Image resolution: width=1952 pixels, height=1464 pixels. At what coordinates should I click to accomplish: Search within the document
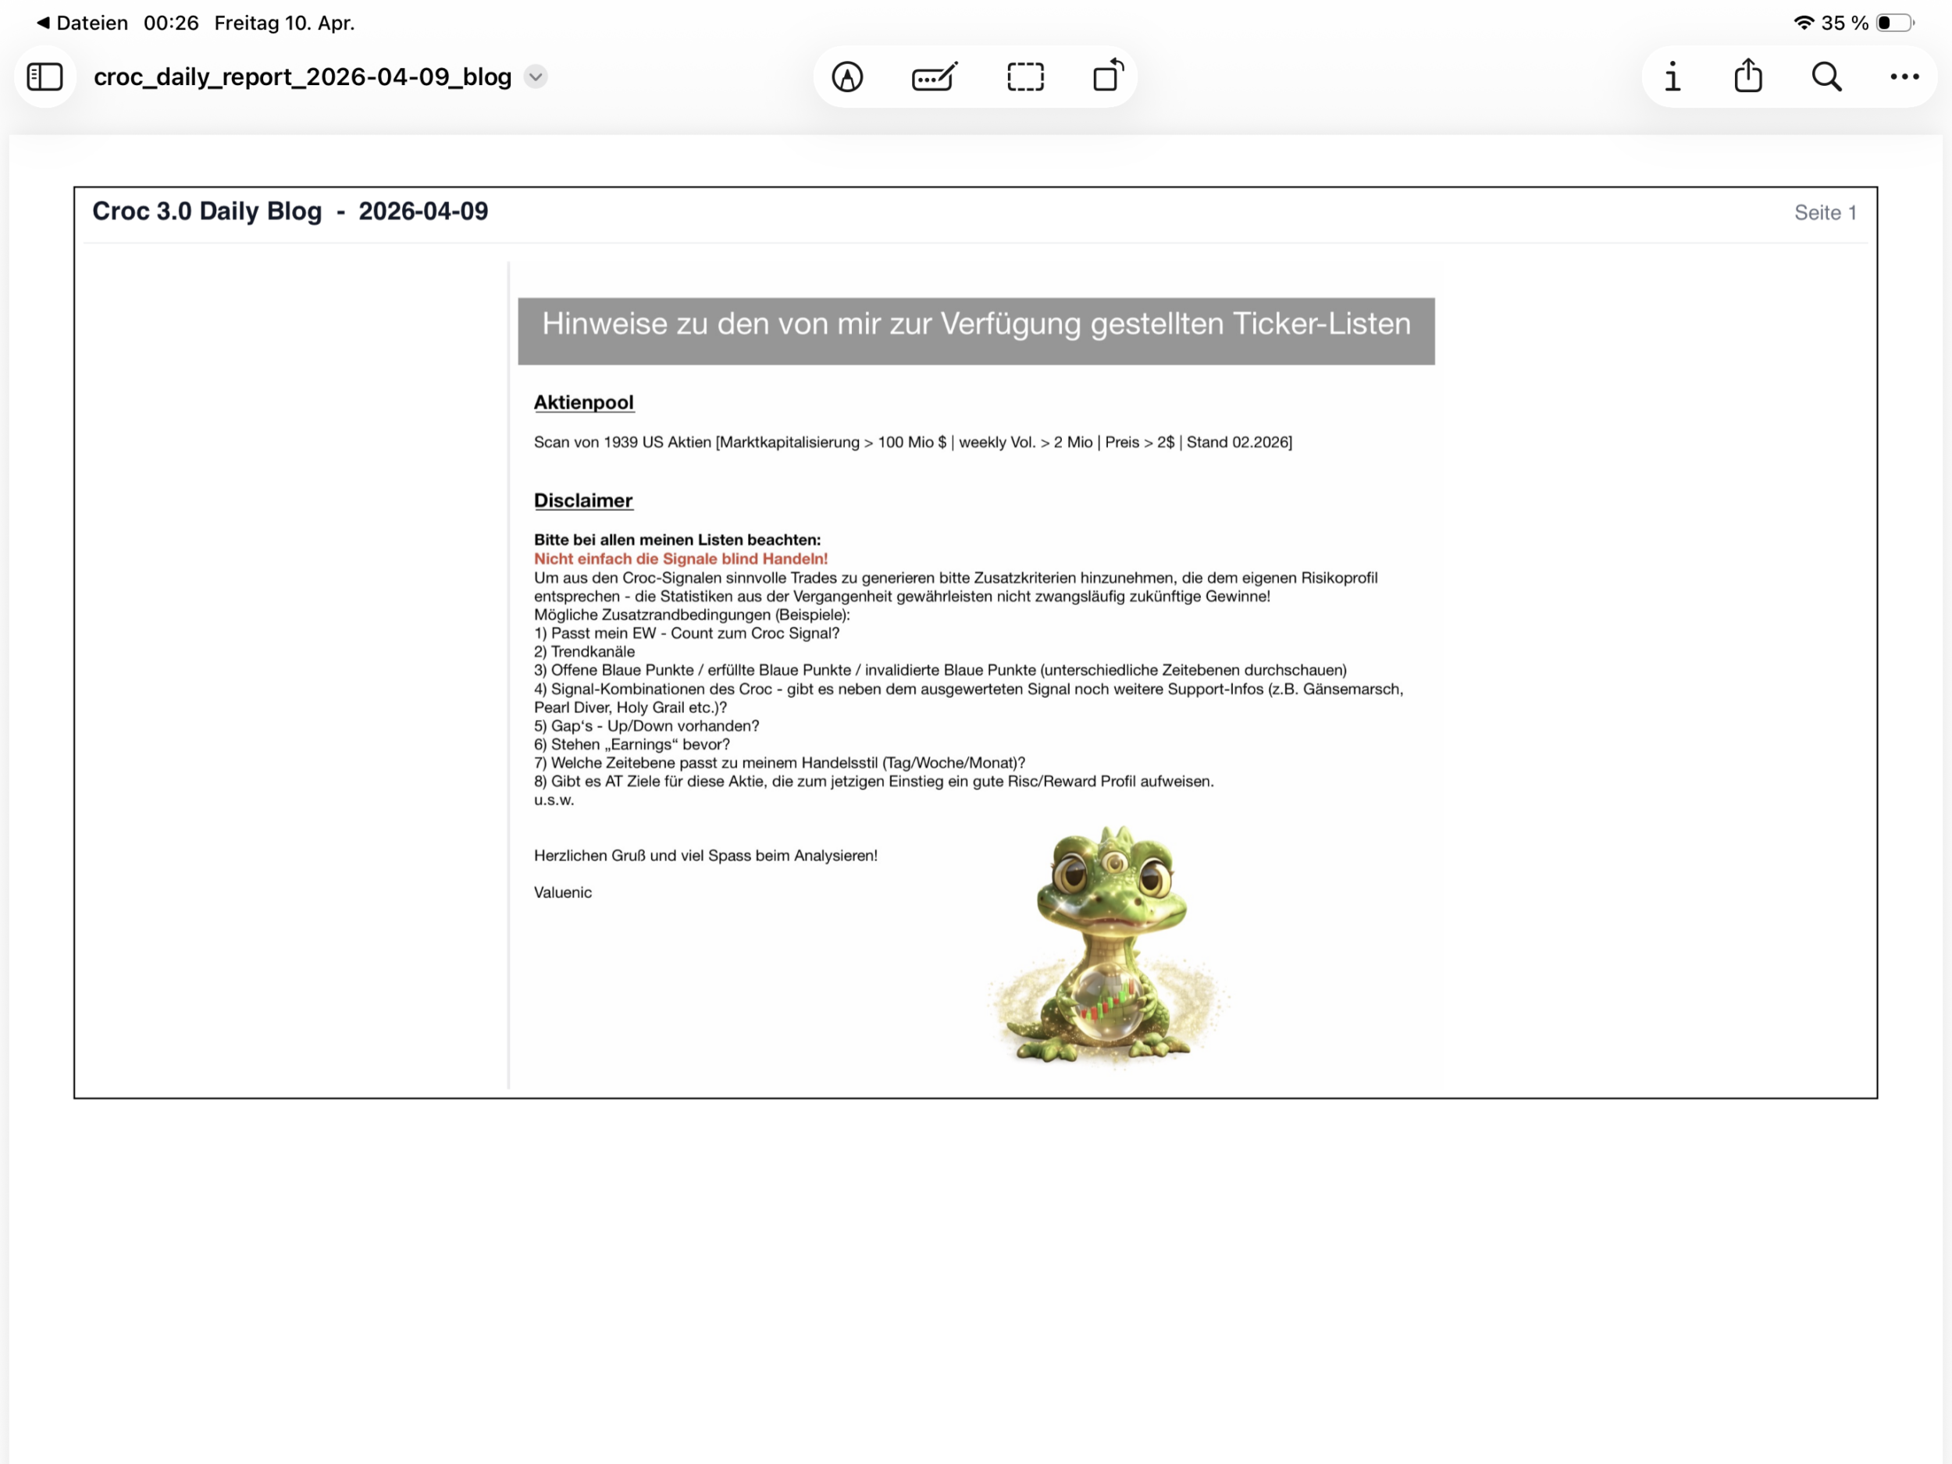click(1826, 77)
